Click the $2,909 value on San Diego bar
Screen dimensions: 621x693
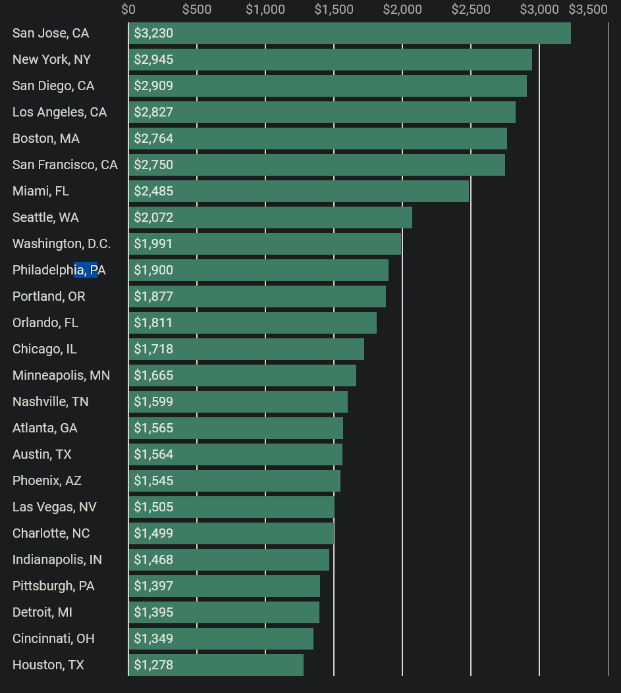pos(153,86)
